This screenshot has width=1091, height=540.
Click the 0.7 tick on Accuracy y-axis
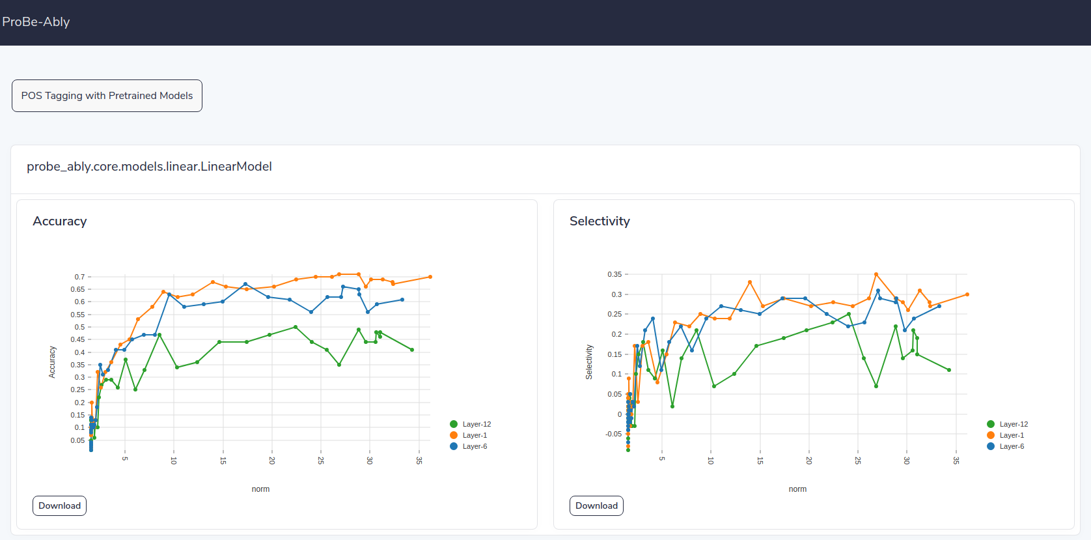(x=79, y=277)
